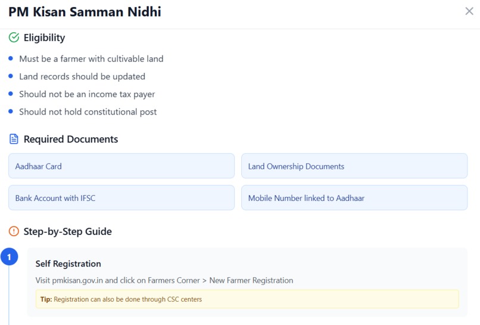The width and height of the screenshot is (480, 325).
Task: Click 'Land records should be updated'
Action: tap(82, 76)
